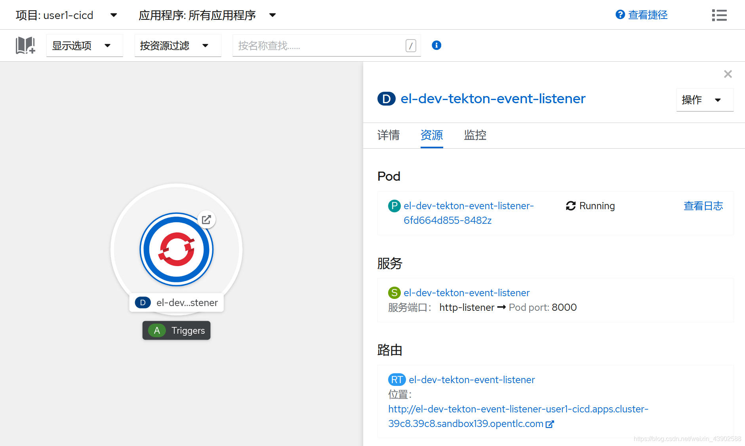
Task: Switch to the 监控 tab
Action: (475, 135)
